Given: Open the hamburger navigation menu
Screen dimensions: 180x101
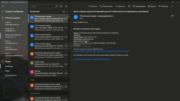Looking at the screenshot, I should (3, 6).
